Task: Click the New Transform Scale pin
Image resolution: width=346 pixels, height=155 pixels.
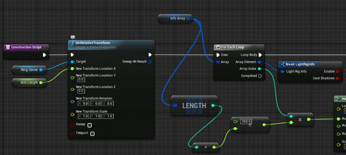Action: (x=72, y=115)
